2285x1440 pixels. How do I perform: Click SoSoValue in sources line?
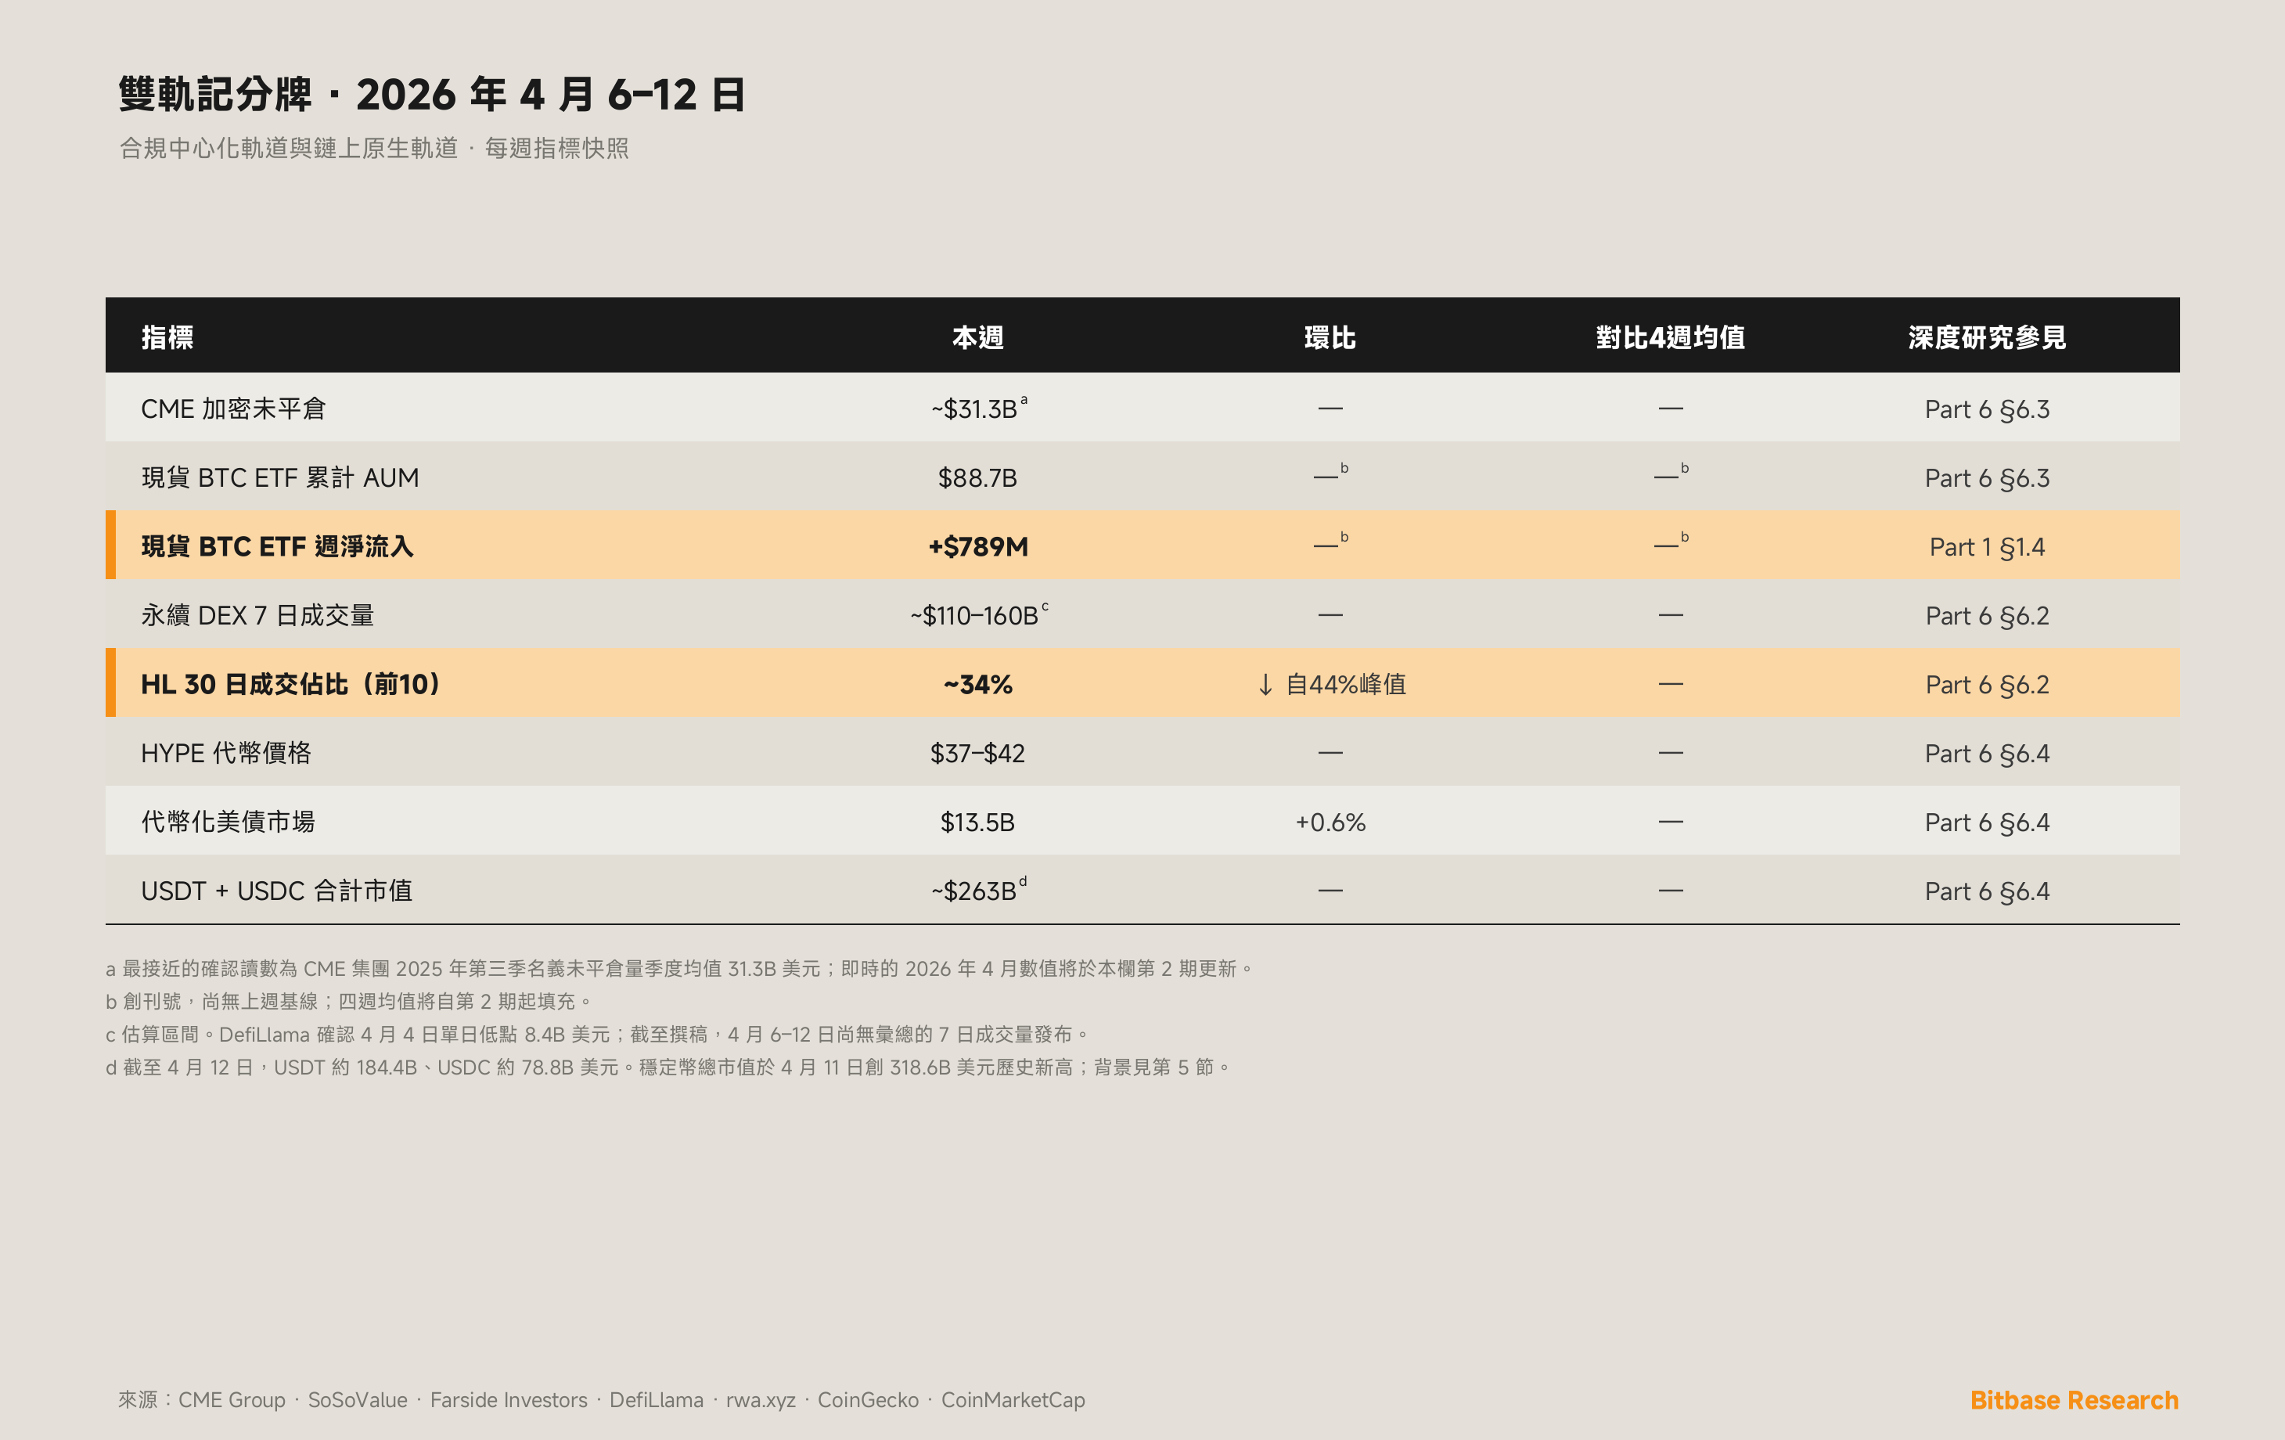tap(358, 1400)
